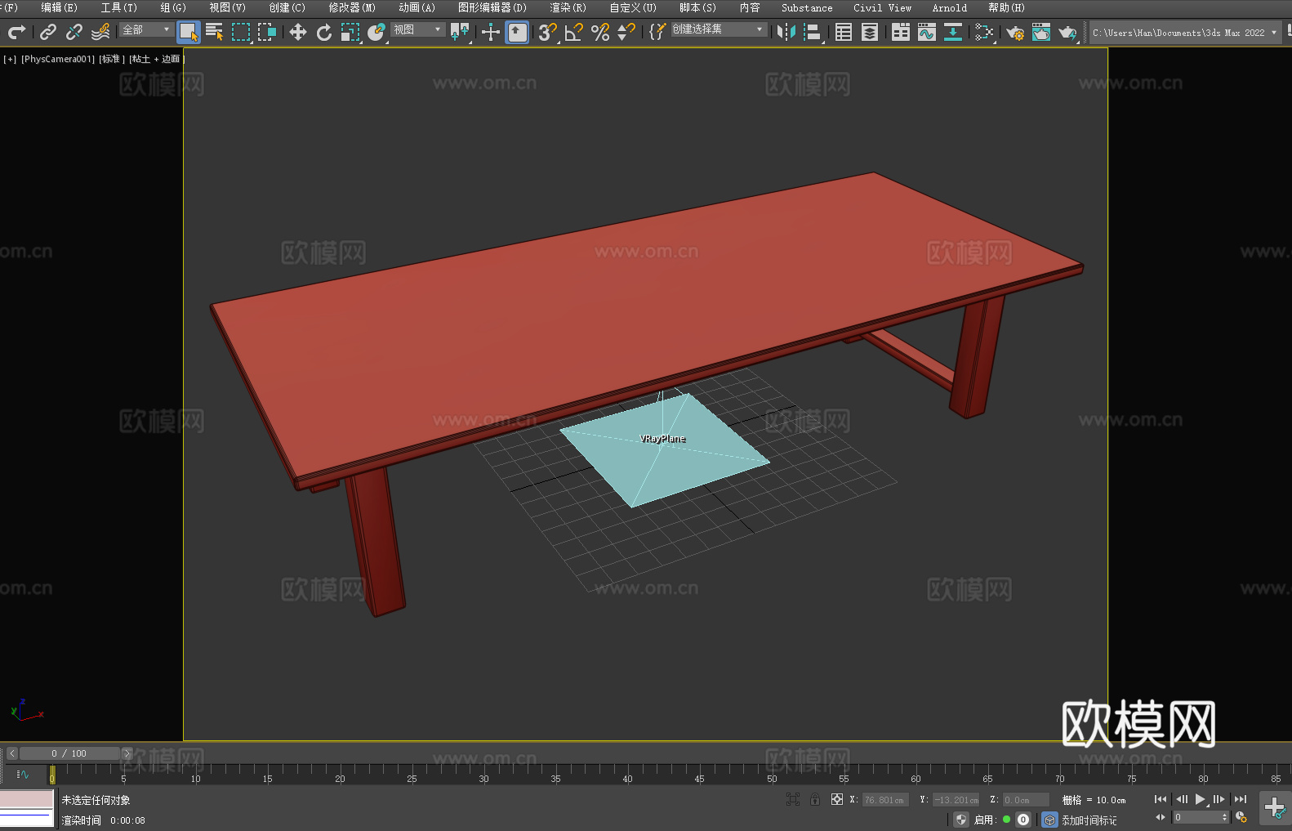The width and height of the screenshot is (1292, 831).
Task: Click the X coordinate field
Action: pos(885,800)
